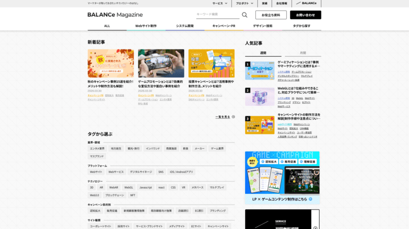This screenshot has width=409, height=229.
Task: Select the タグから探す tab
Action: coord(301,26)
